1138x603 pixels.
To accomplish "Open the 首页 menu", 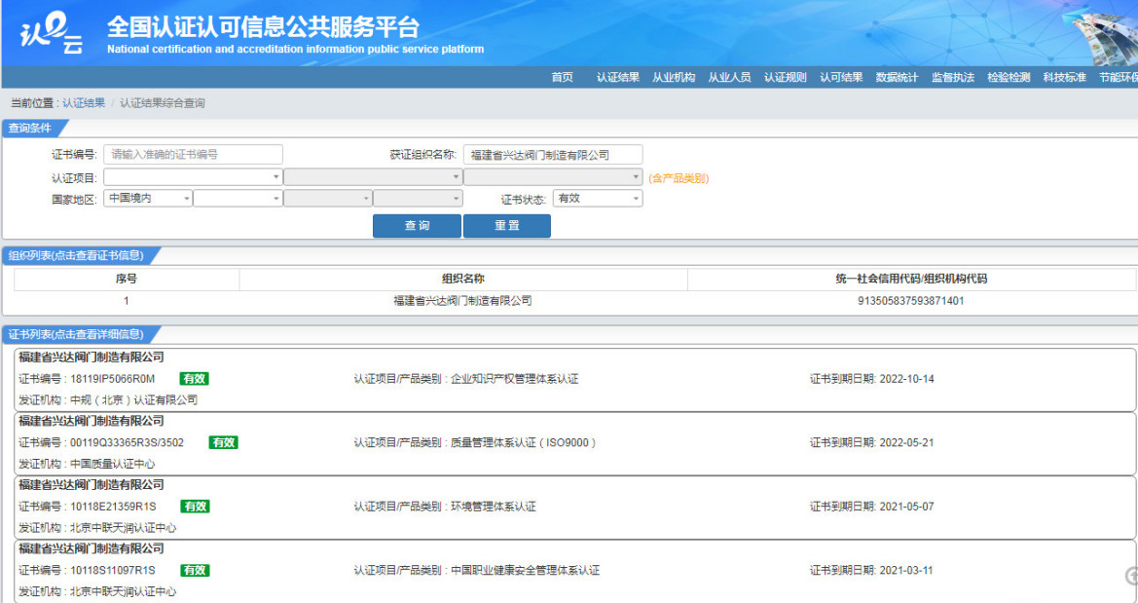I will point(562,77).
